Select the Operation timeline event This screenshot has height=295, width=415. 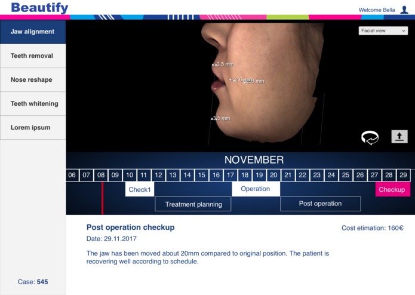pyautogui.click(x=256, y=189)
